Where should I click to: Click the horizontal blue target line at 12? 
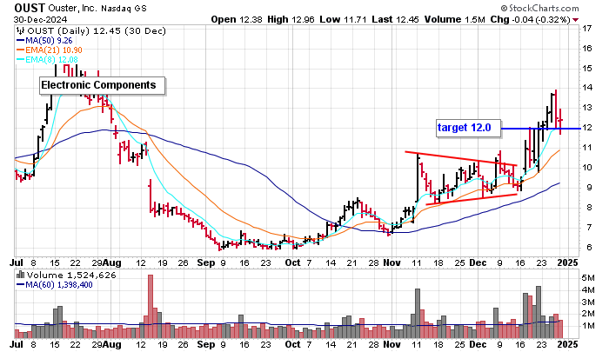(540, 129)
